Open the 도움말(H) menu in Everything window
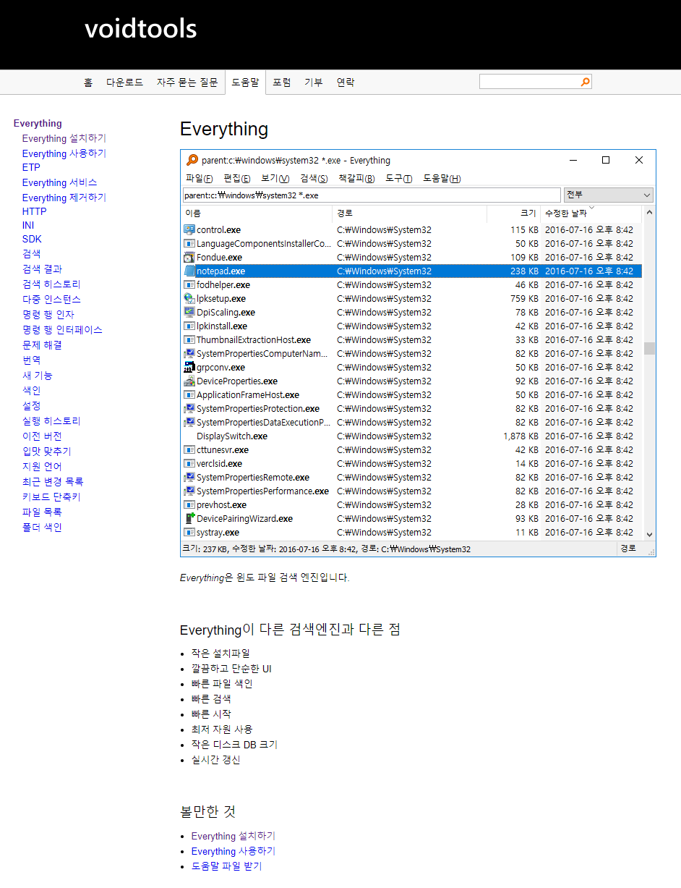The image size is (681, 888). pos(442,179)
